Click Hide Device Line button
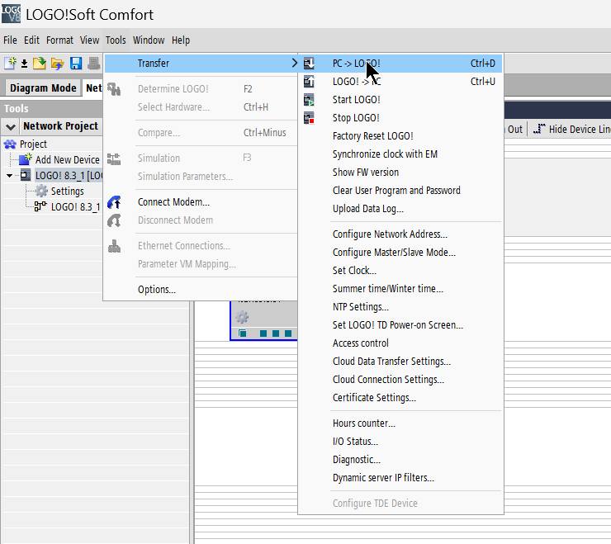Image resolution: width=611 pixels, height=544 pixels. tap(571, 129)
